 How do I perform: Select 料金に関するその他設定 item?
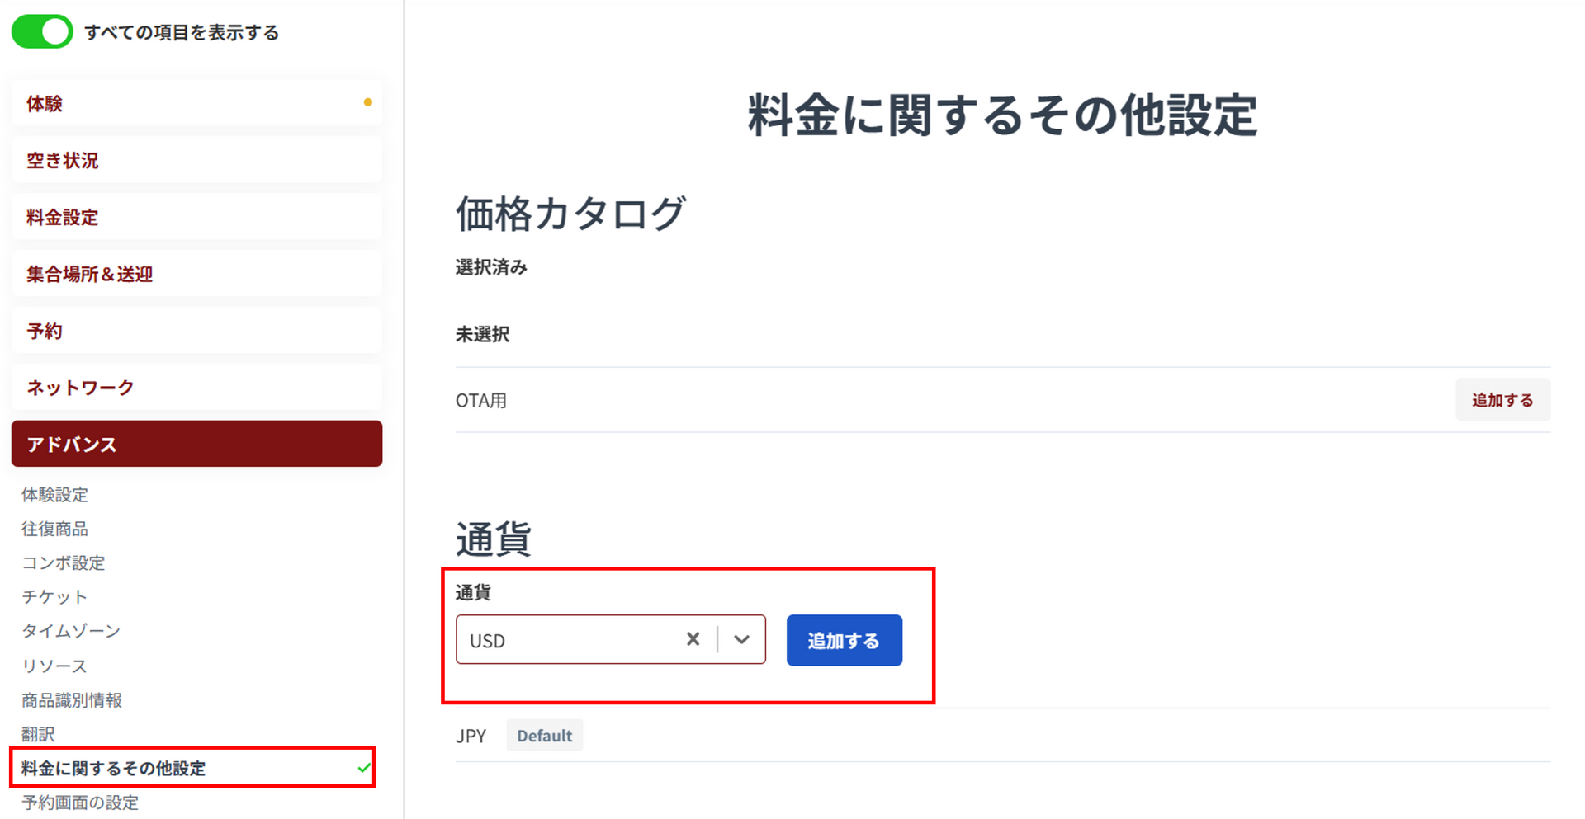(x=114, y=768)
